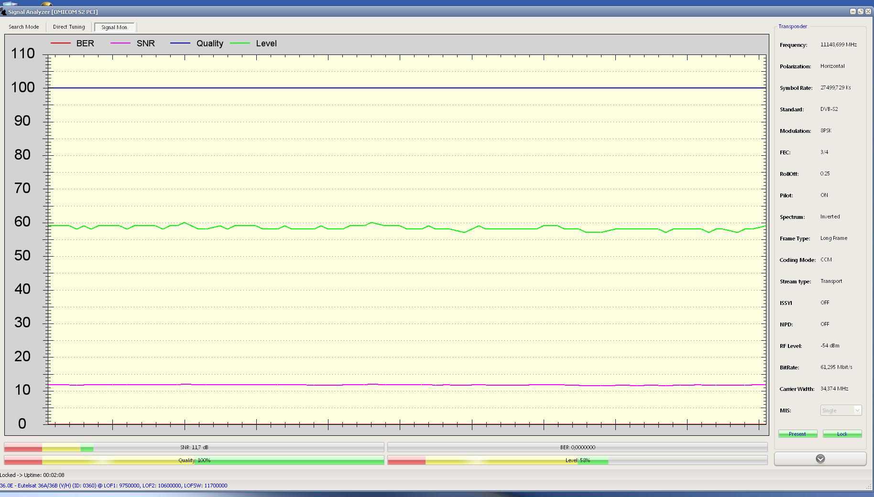Click the SNR 11,7 dB meter bar
874x497 pixels.
pyautogui.click(x=194, y=447)
